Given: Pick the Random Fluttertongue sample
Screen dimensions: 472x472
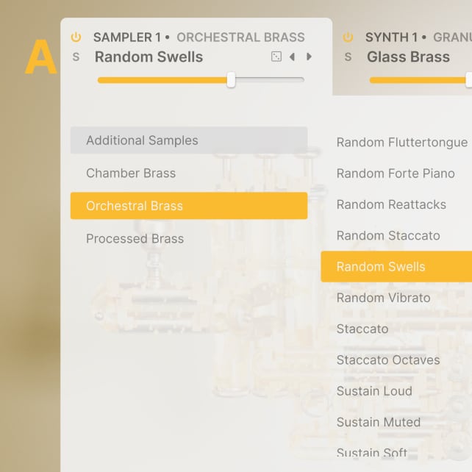Looking at the screenshot, I should coord(401,143).
